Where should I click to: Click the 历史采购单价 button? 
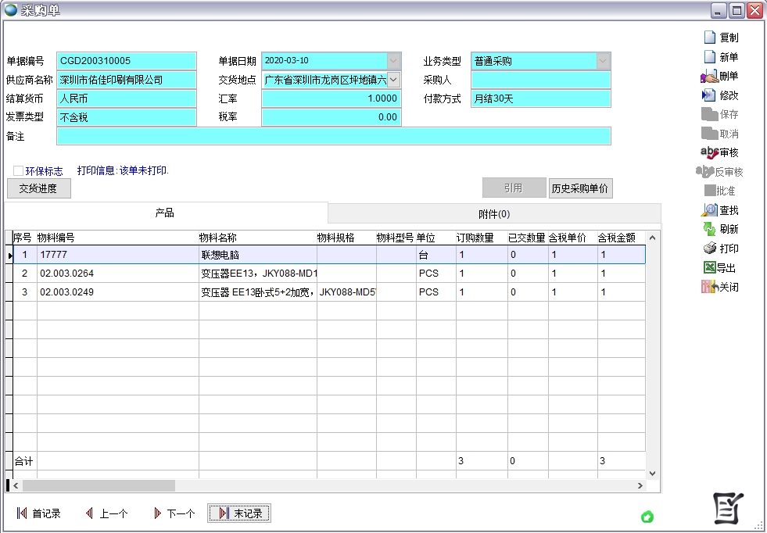[580, 188]
